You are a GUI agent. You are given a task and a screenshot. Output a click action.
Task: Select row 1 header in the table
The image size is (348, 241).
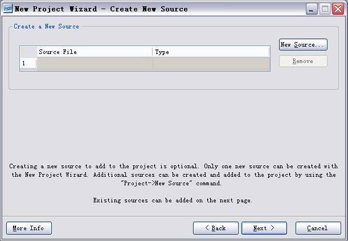click(28, 64)
